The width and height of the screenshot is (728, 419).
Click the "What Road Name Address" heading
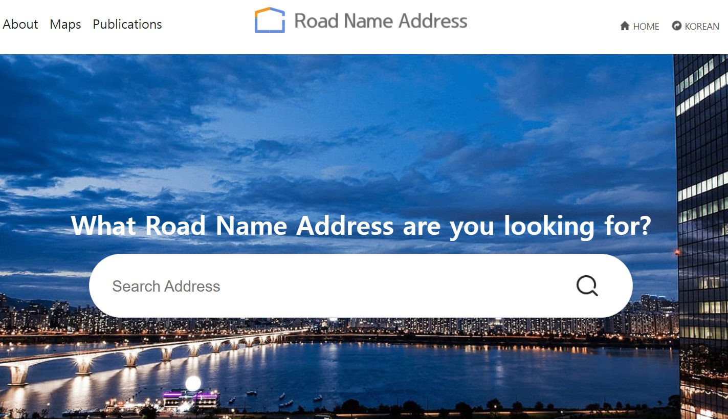click(361, 226)
